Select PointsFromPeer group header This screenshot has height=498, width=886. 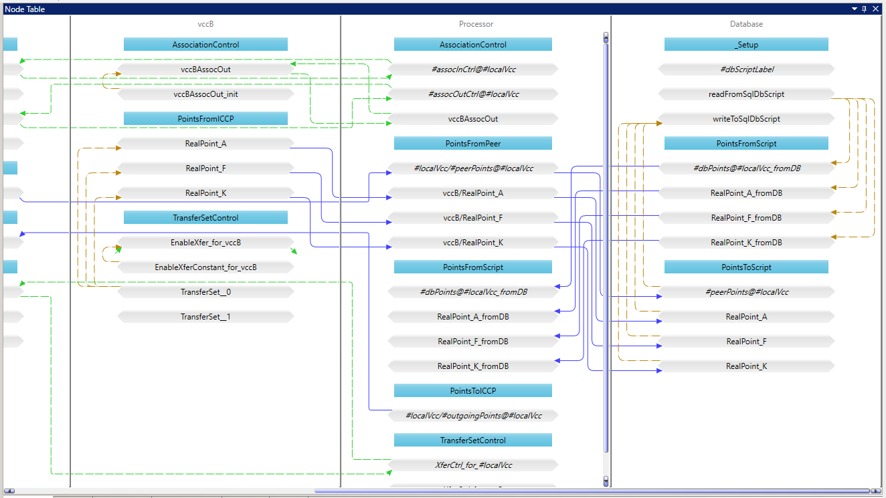[473, 143]
